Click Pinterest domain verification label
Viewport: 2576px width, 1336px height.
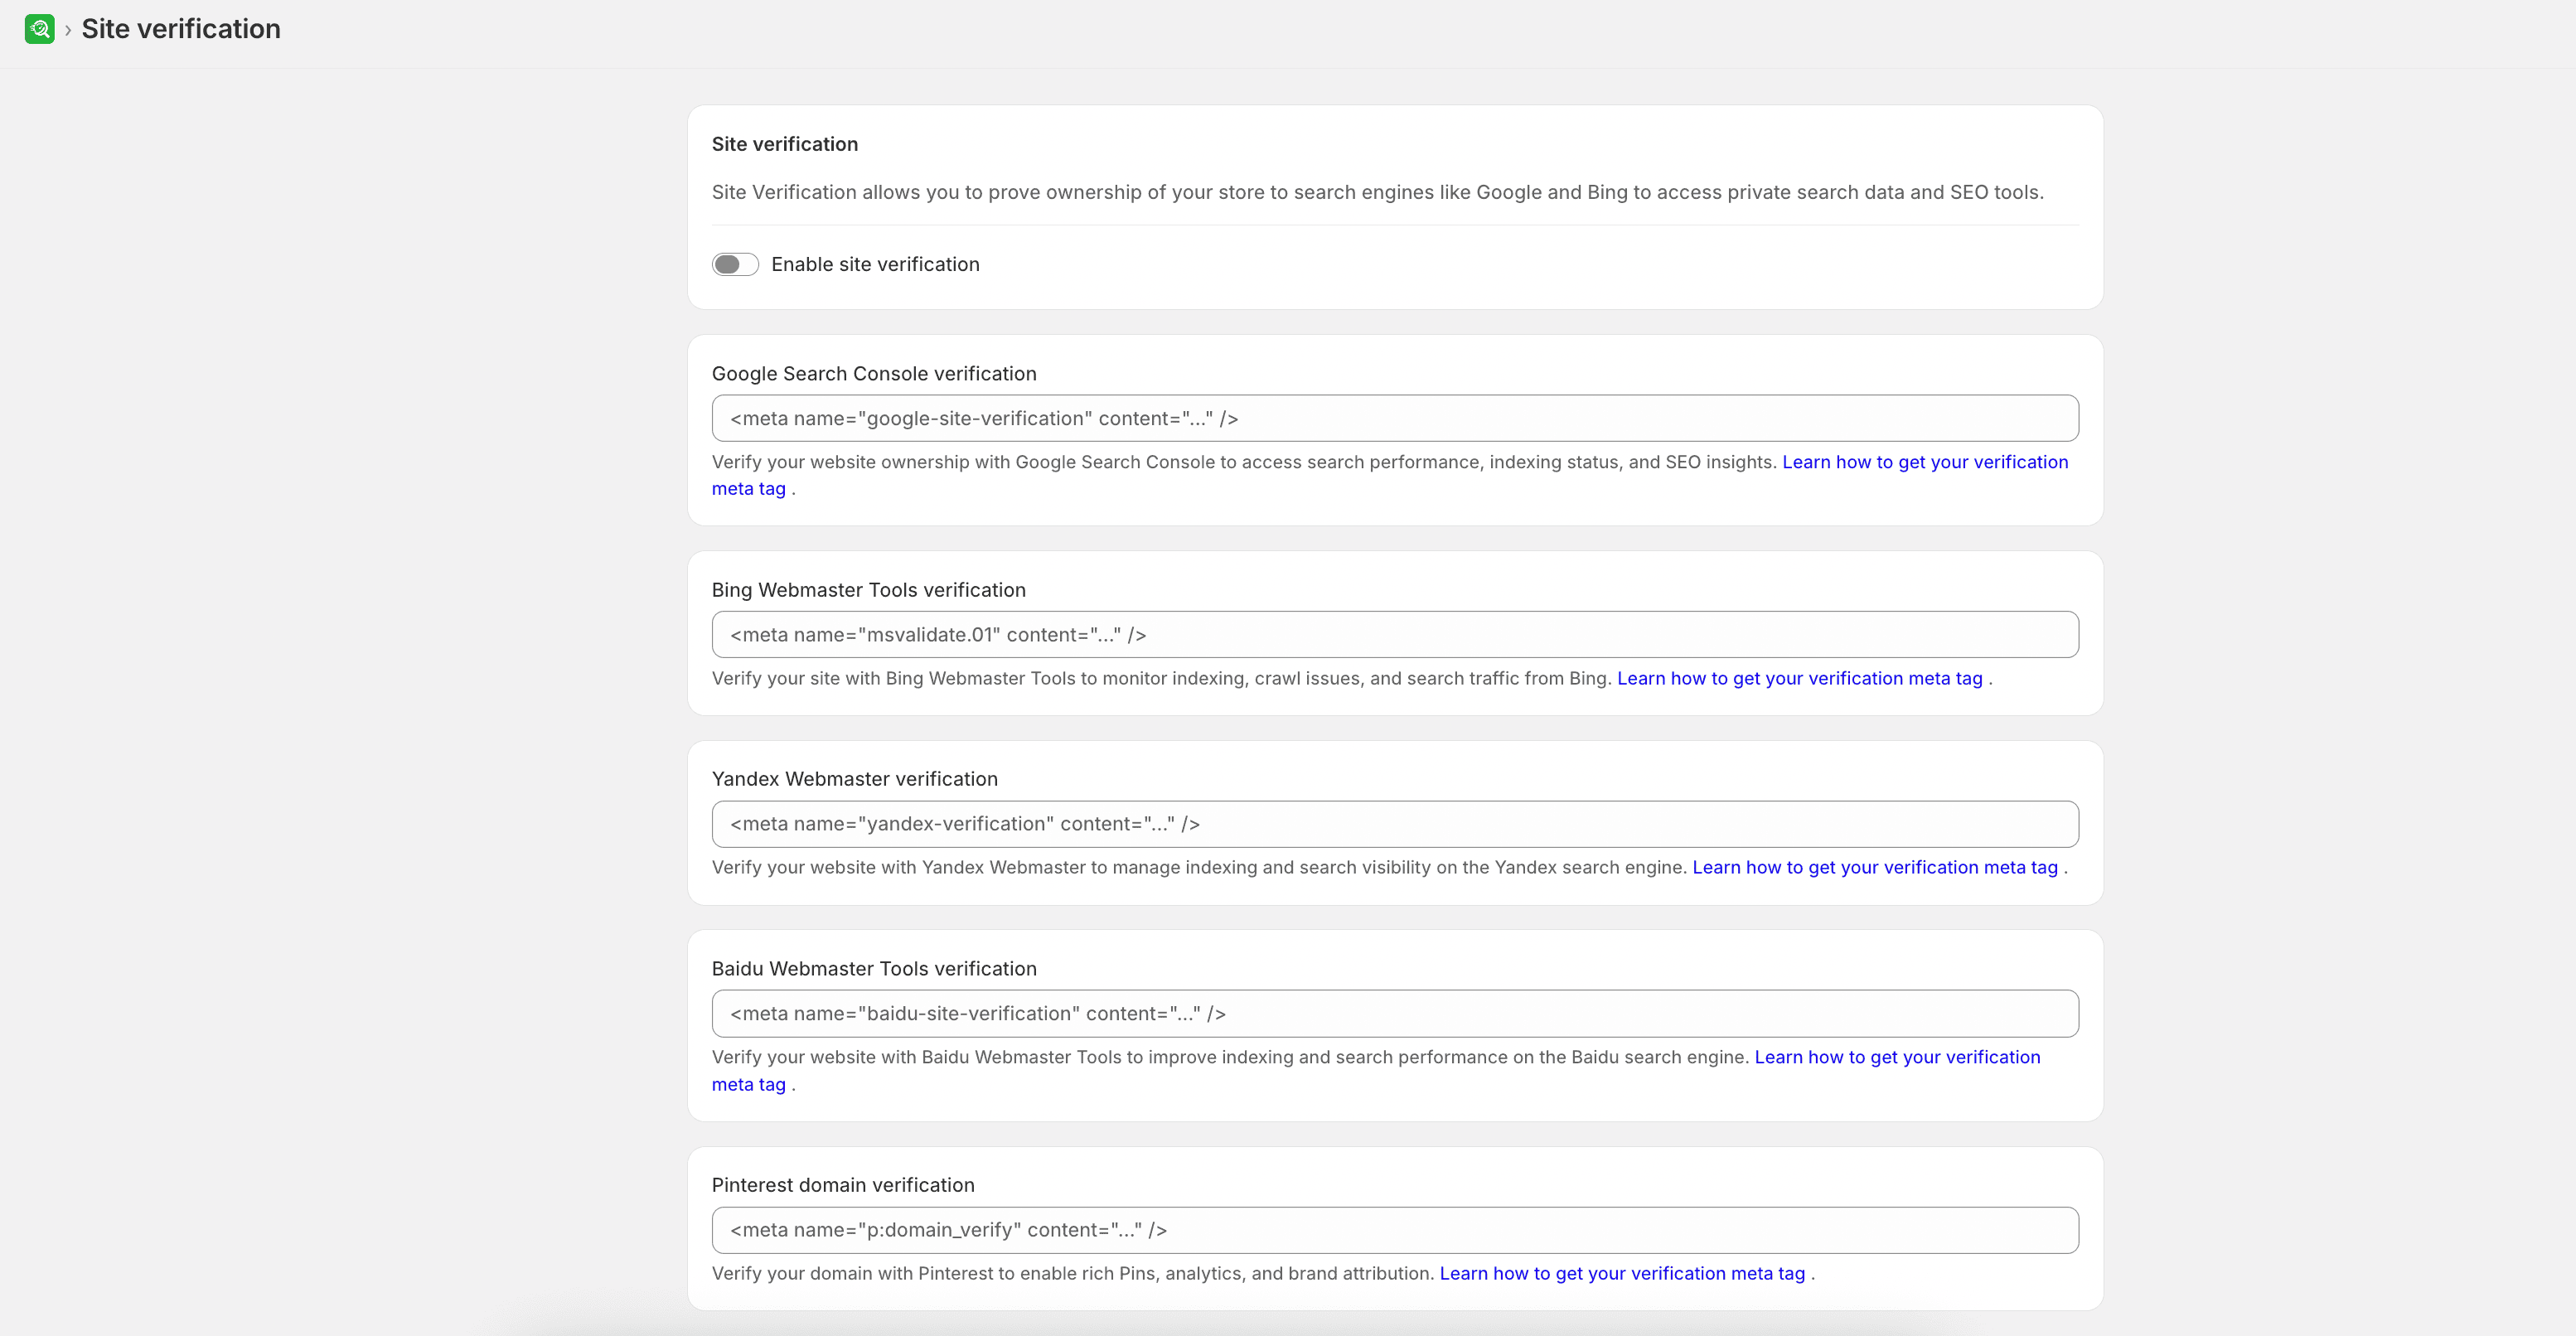[843, 1185]
